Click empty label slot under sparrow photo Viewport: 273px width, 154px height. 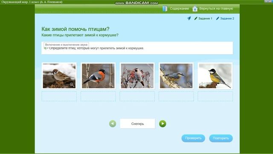[59, 96]
